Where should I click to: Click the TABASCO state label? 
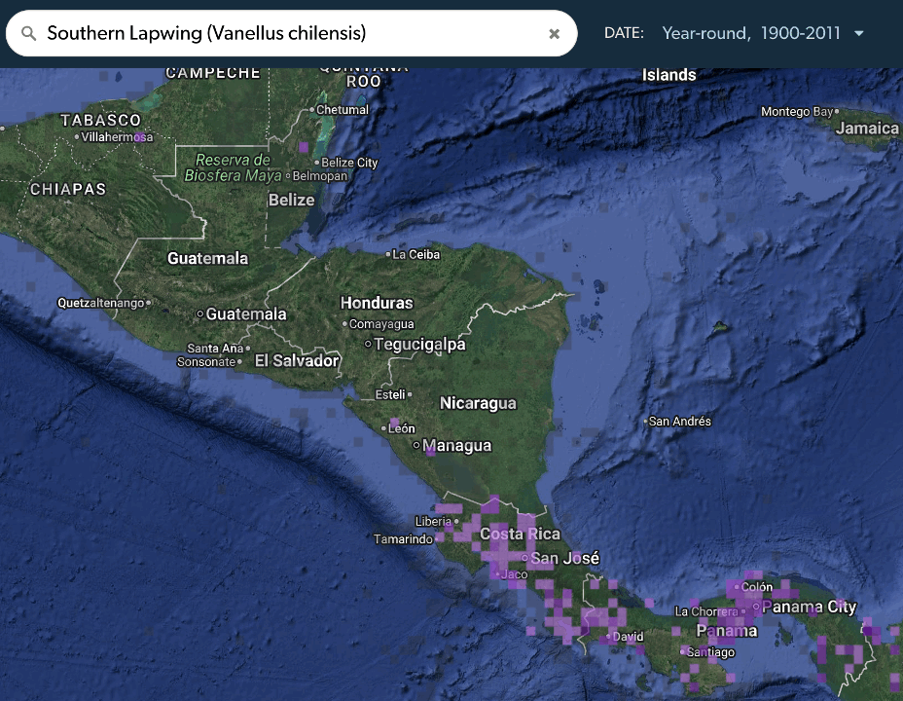tap(101, 120)
